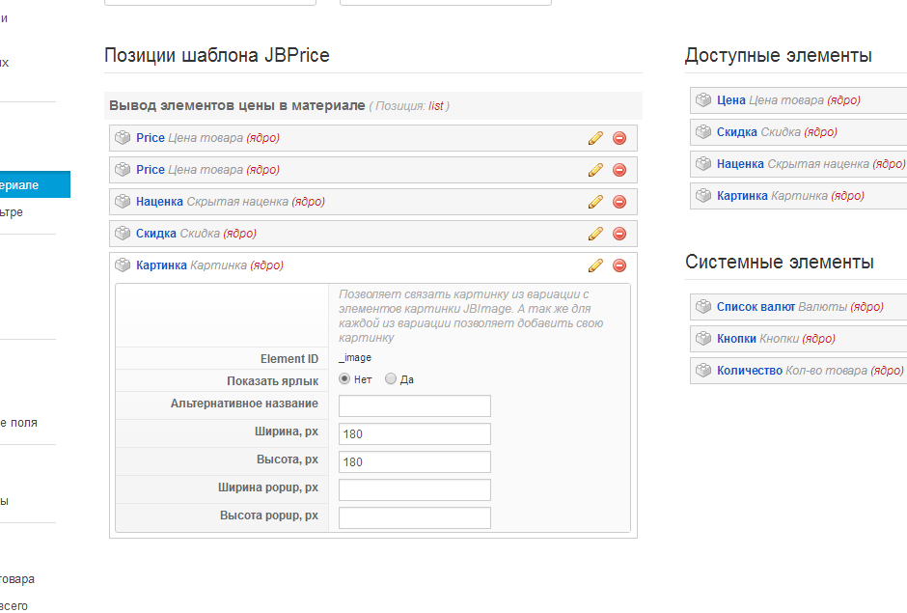Focus the Альтернативное название input field
Screen dimensions: 907x613
click(x=415, y=405)
